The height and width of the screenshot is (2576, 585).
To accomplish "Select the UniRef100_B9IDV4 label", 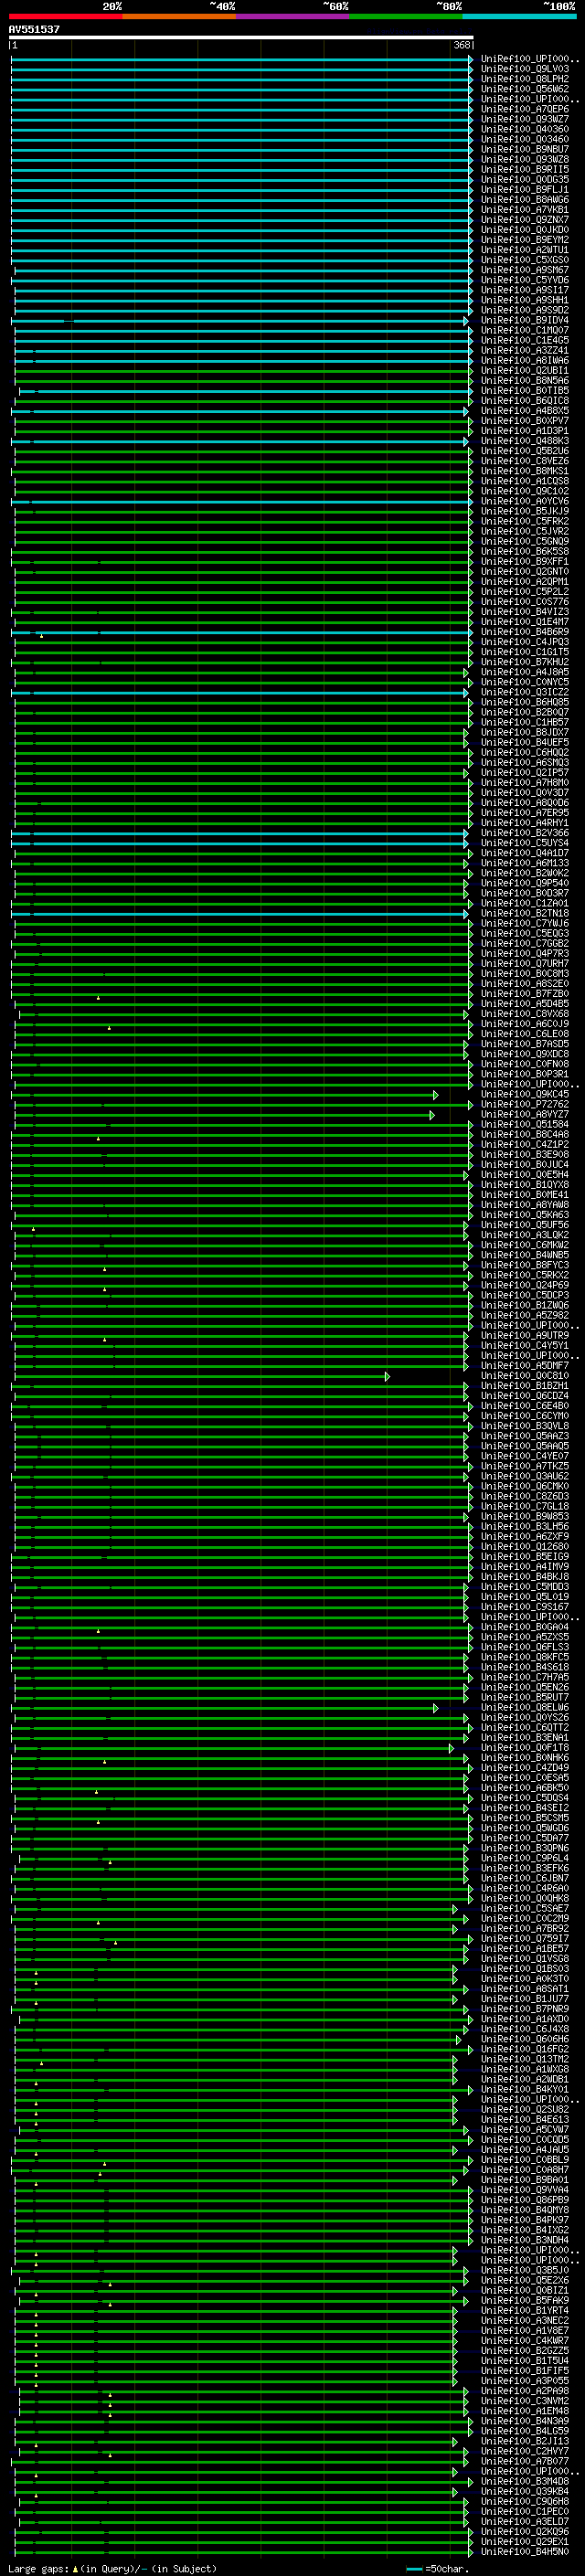I will pyautogui.click(x=525, y=320).
